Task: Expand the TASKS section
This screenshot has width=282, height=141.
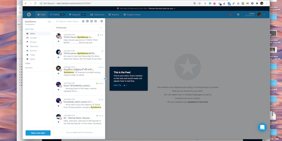Action: [x=28, y=63]
